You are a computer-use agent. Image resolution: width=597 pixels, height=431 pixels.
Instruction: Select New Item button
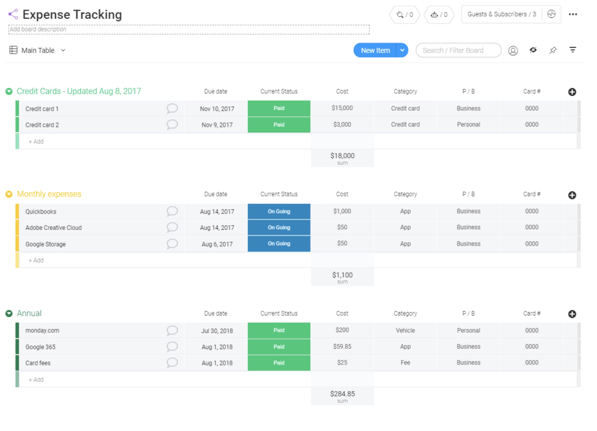coord(375,50)
